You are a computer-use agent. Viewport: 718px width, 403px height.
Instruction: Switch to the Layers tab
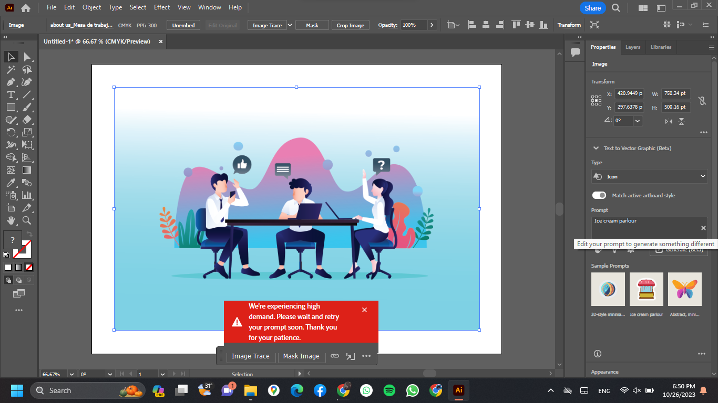coord(633,47)
